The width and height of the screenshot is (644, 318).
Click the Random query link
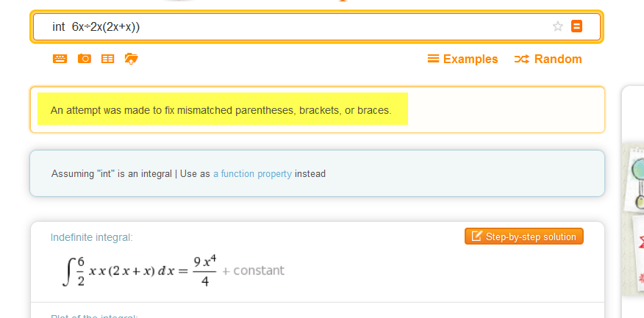(x=558, y=59)
